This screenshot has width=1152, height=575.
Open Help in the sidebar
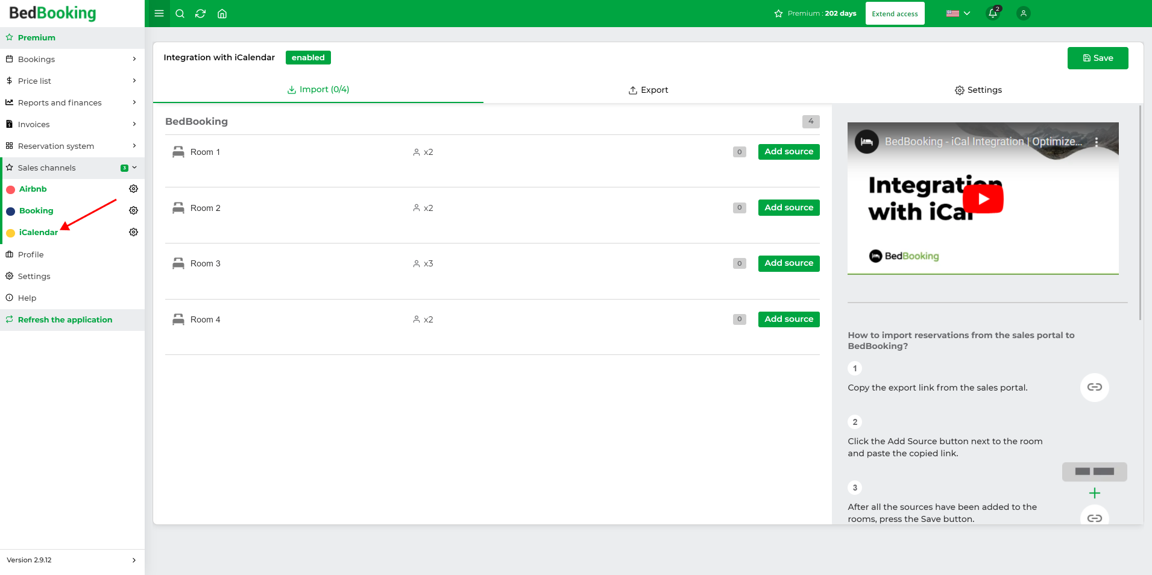click(x=72, y=298)
